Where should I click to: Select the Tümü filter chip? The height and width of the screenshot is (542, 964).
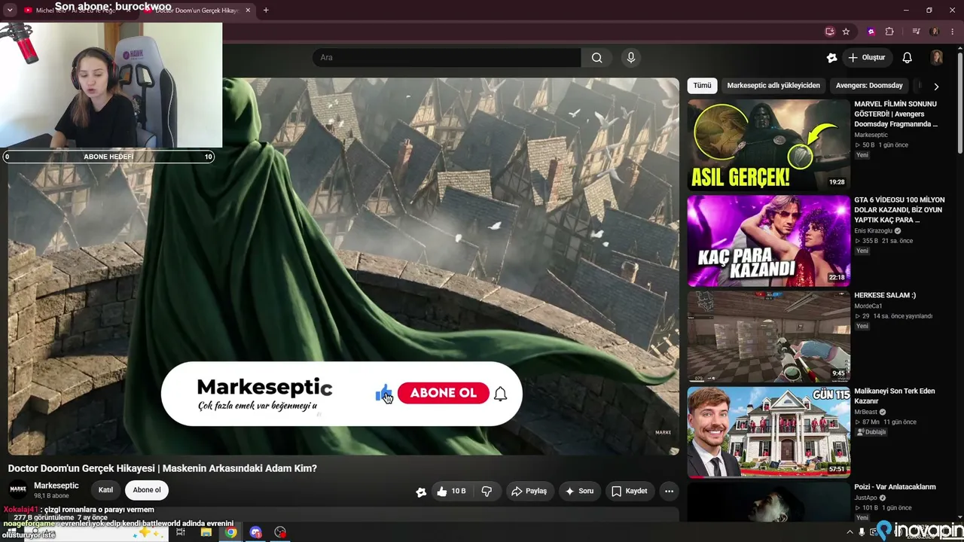(x=702, y=86)
